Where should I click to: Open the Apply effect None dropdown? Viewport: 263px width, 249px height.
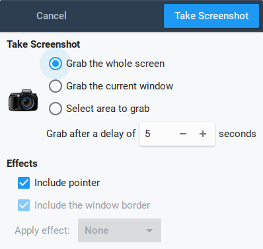pos(120,230)
